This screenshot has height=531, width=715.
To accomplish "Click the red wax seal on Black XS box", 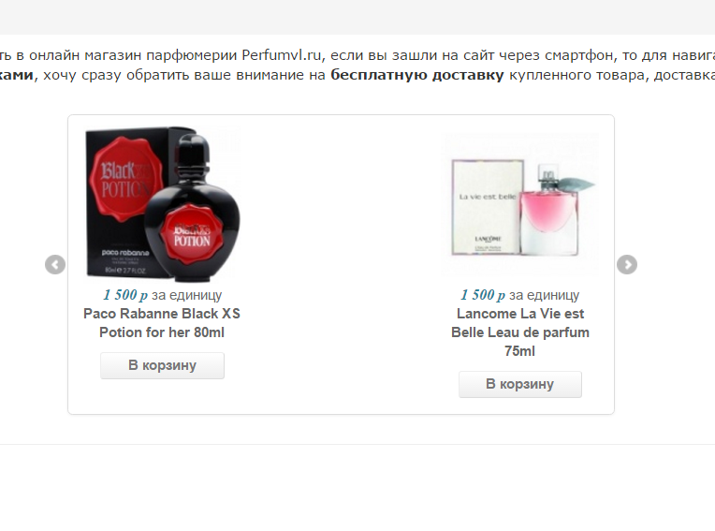I will click(x=125, y=180).
